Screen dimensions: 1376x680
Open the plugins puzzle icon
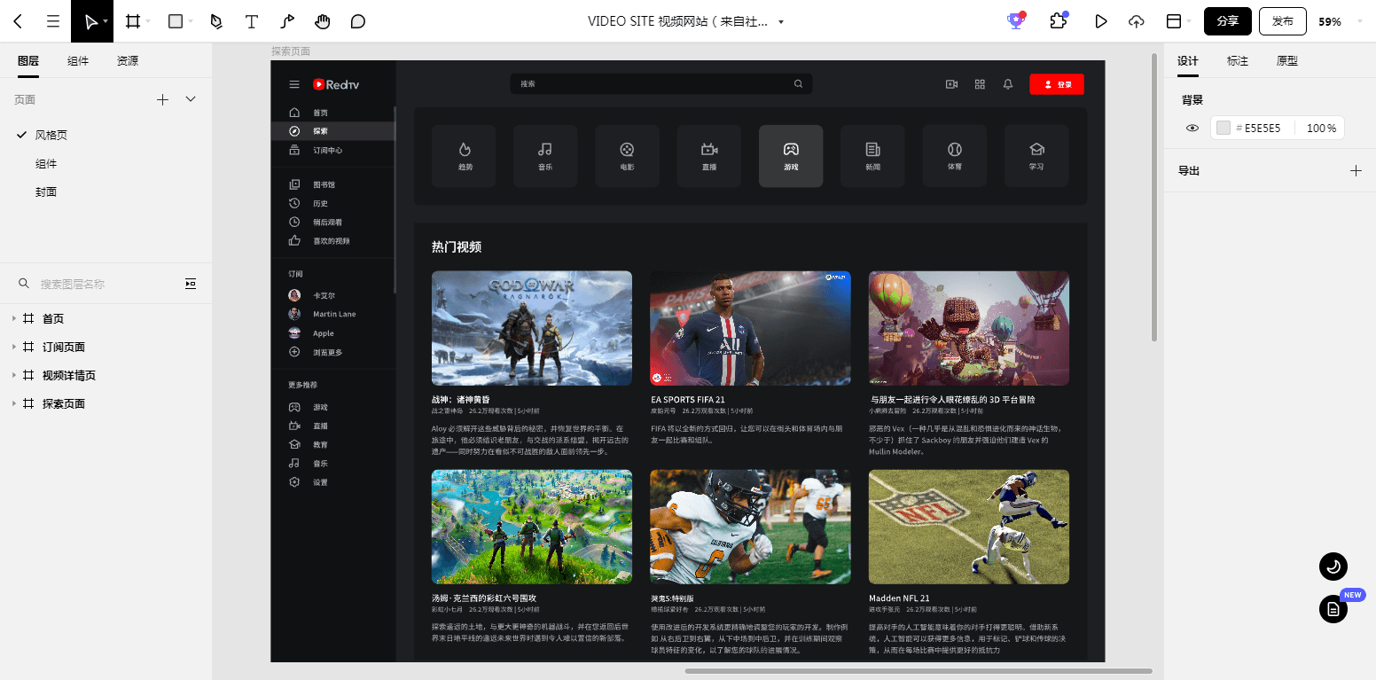[x=1058, y=21]
